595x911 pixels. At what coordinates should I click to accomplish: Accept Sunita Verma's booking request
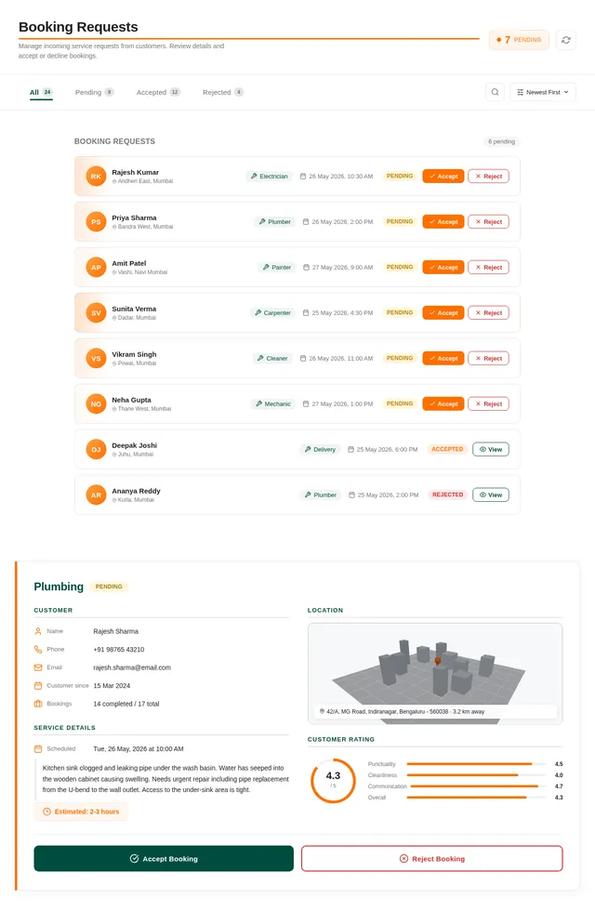click(443, 313)
